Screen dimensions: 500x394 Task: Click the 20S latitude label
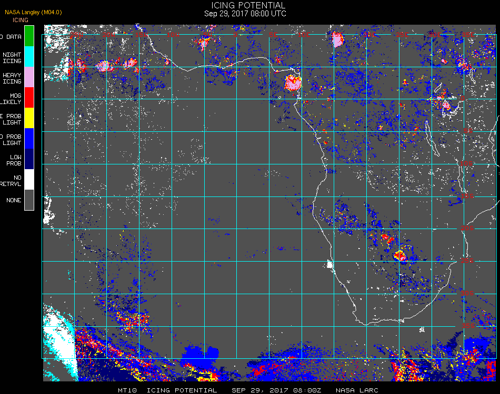pos(467,229)
